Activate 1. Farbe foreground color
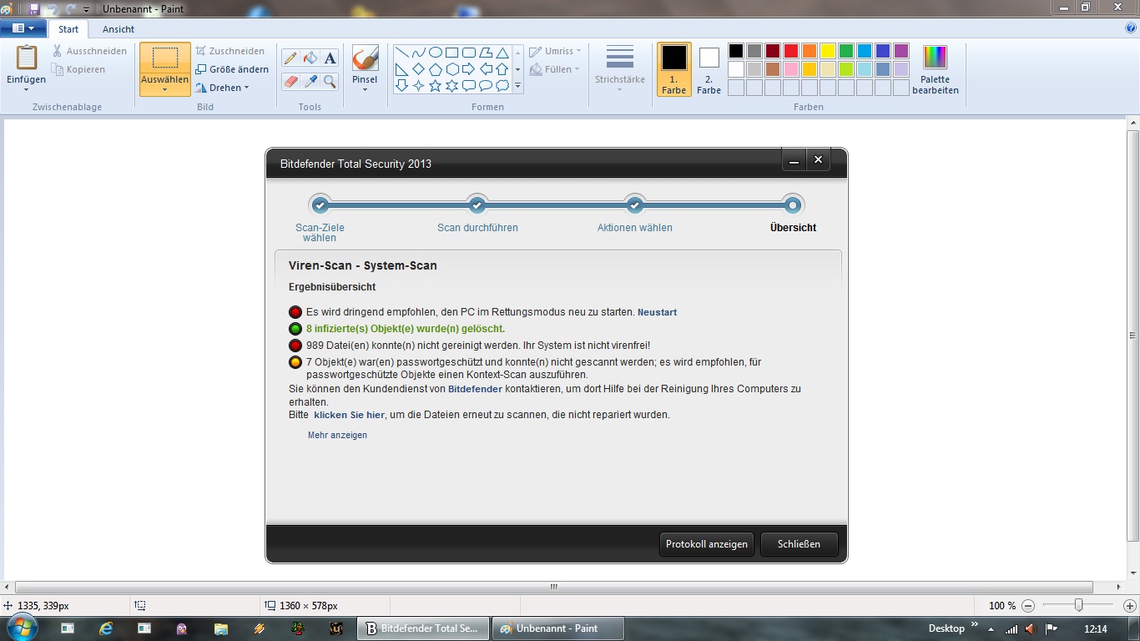 673,69
